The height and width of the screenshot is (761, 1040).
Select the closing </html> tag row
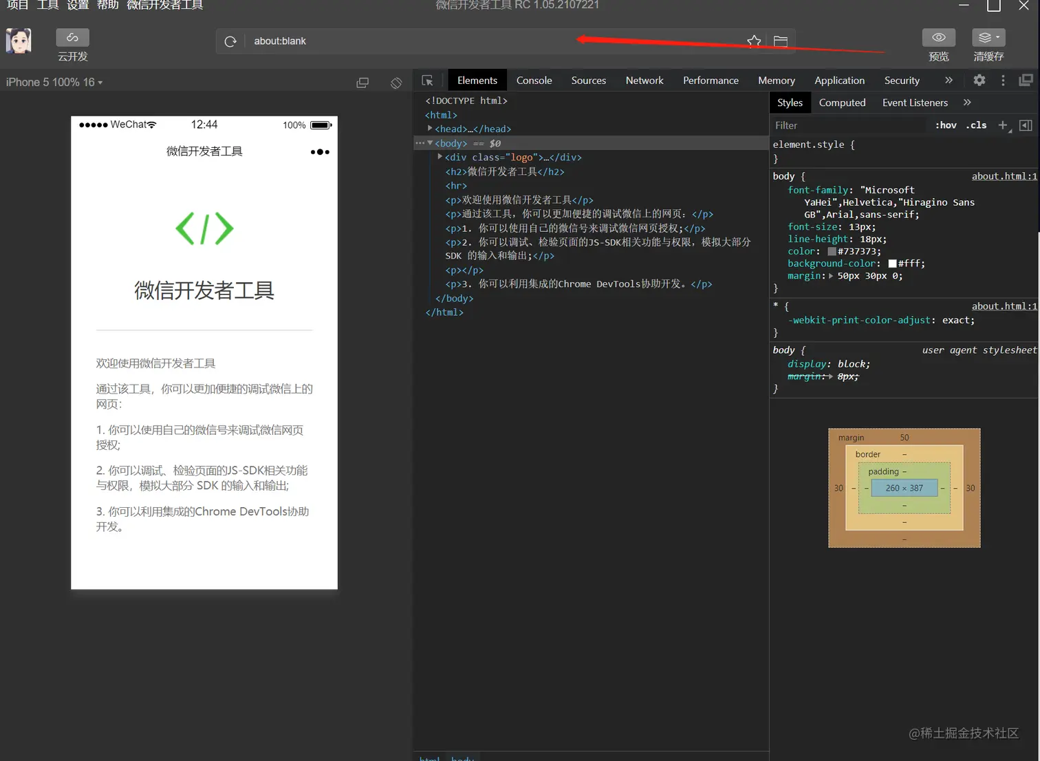click(x=444, y=312)
